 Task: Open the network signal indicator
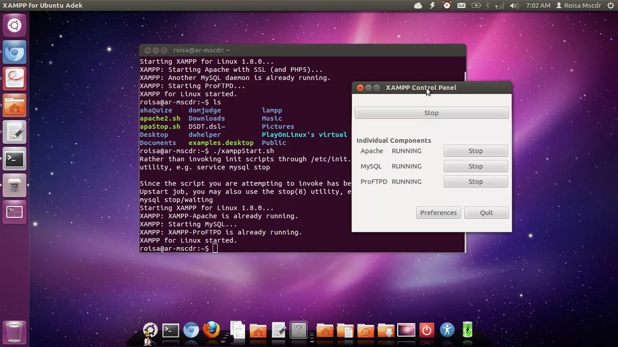click(x=499, y=5)
